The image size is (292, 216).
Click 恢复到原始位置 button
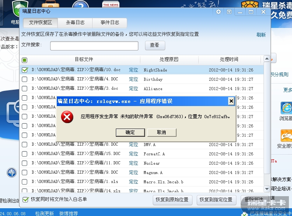tap(172, 200)
